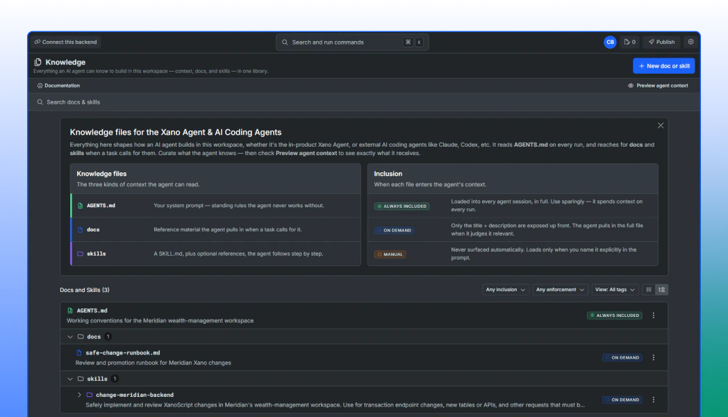The image size is (728, 417).
Task: Click the AGENTS.md list row file icon
Action: tap(70, 311)
